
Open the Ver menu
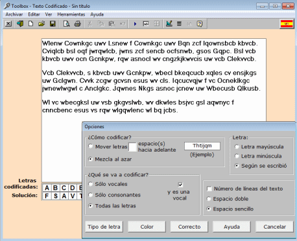click(49, 14)
